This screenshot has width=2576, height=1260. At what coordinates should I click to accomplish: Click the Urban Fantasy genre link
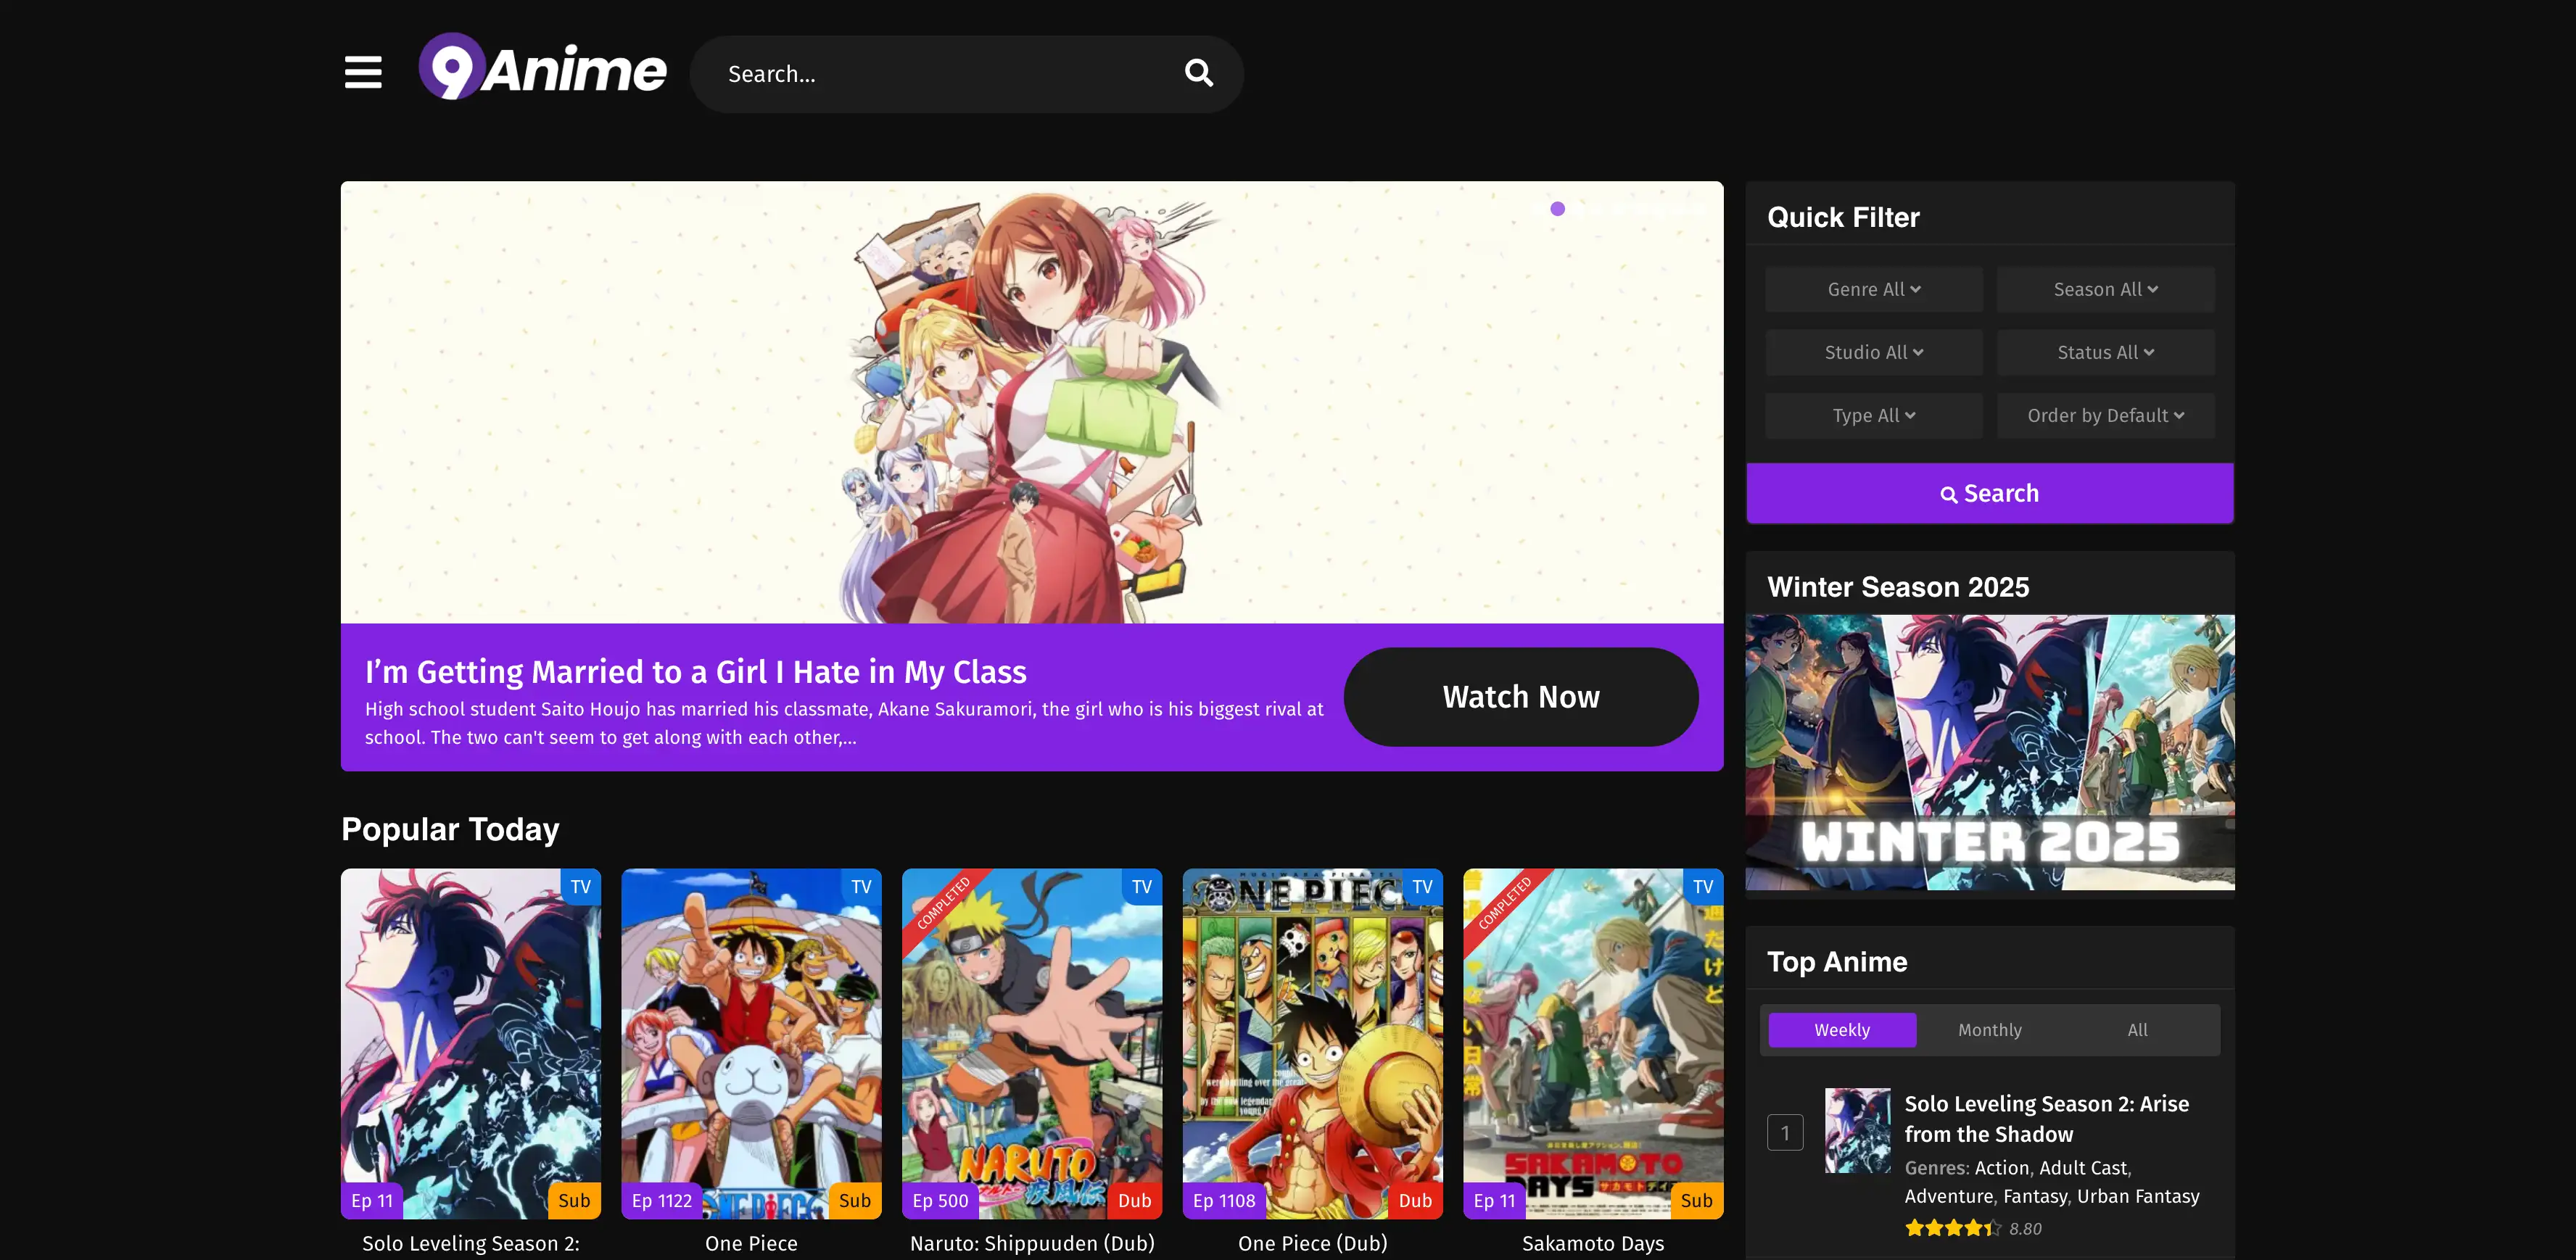(x=2138, y=1196)
